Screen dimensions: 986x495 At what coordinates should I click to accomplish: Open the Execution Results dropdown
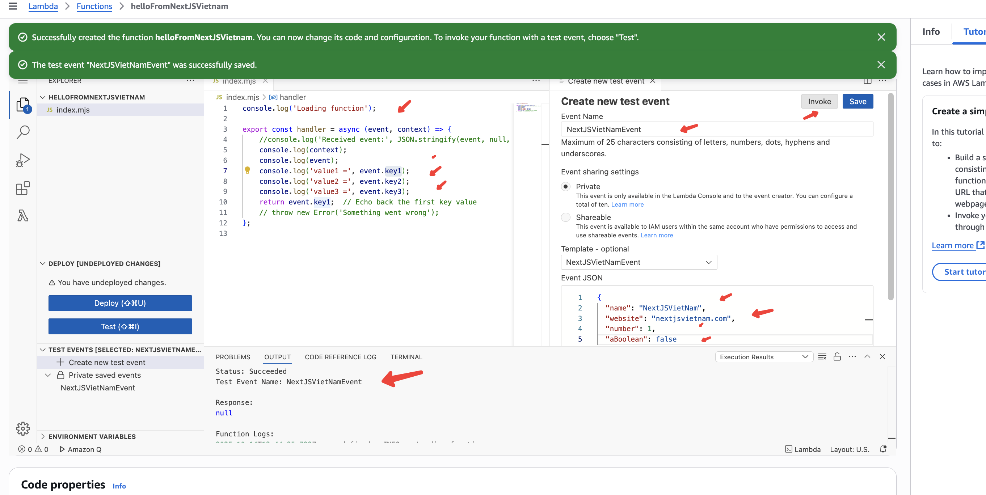pyautogui.click(x=763, y=356)
